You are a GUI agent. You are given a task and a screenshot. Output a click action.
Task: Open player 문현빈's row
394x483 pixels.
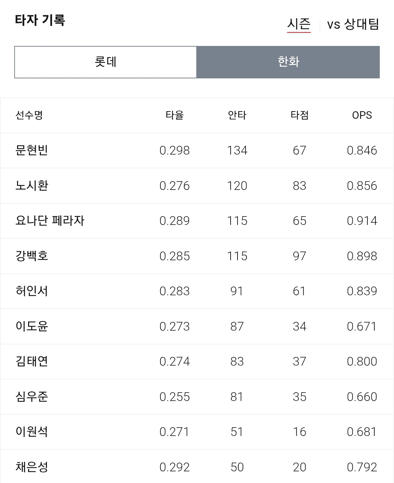click(197, 151)
